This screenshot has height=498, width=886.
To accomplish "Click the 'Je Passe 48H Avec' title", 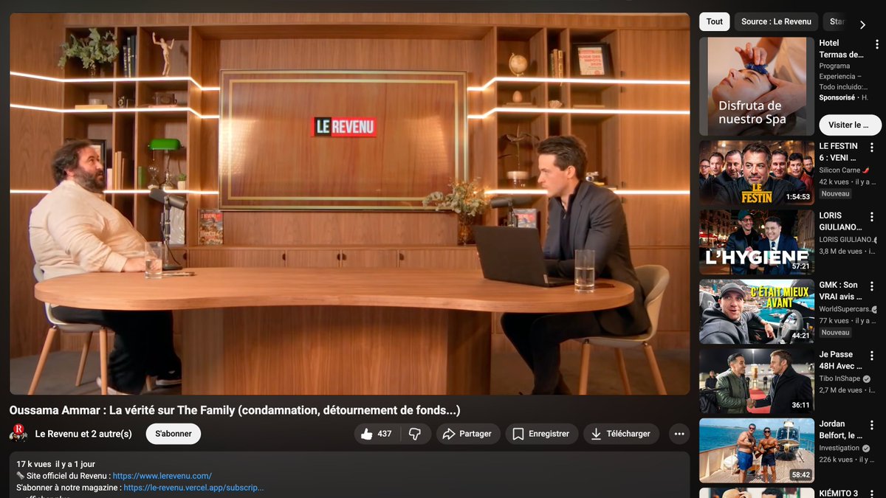I will [x=839, y=360].
